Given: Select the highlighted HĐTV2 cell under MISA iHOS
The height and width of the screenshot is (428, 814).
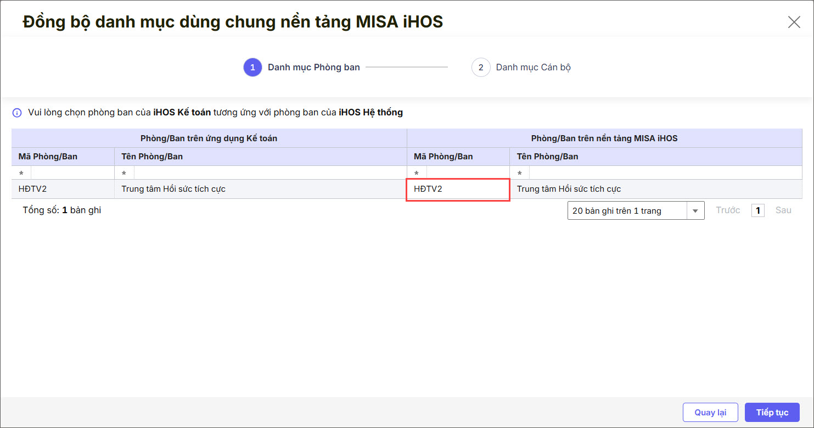Looking at the screenshot, I should 458,189.
